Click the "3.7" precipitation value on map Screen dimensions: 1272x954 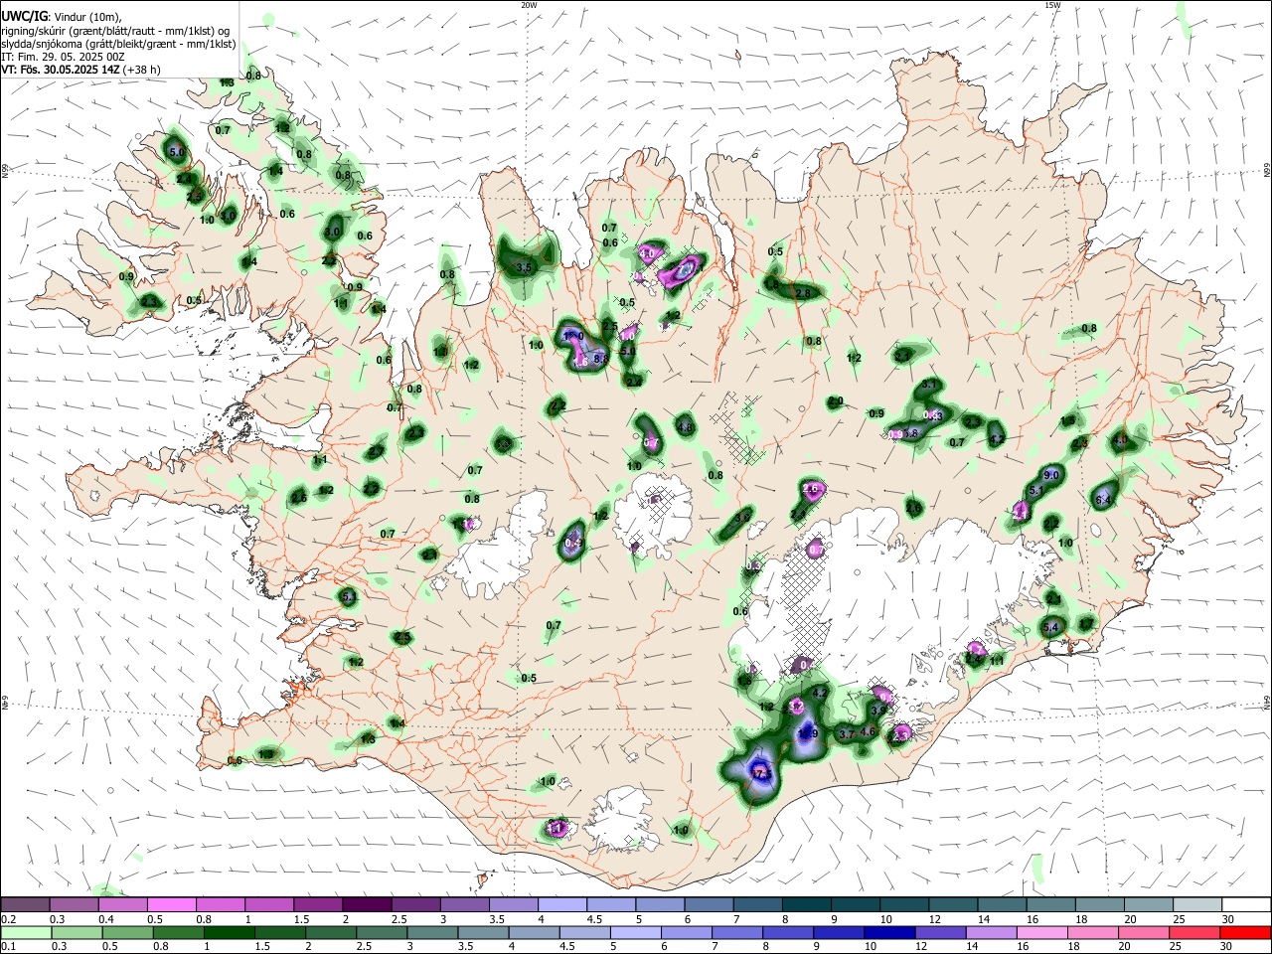[x=847, y=733]
